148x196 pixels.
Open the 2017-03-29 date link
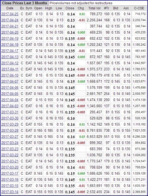tap(10, 124)
